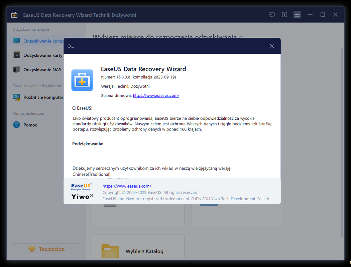Click the blue question mark help icon
Screen dimensions: 351x267
[16, 125]
